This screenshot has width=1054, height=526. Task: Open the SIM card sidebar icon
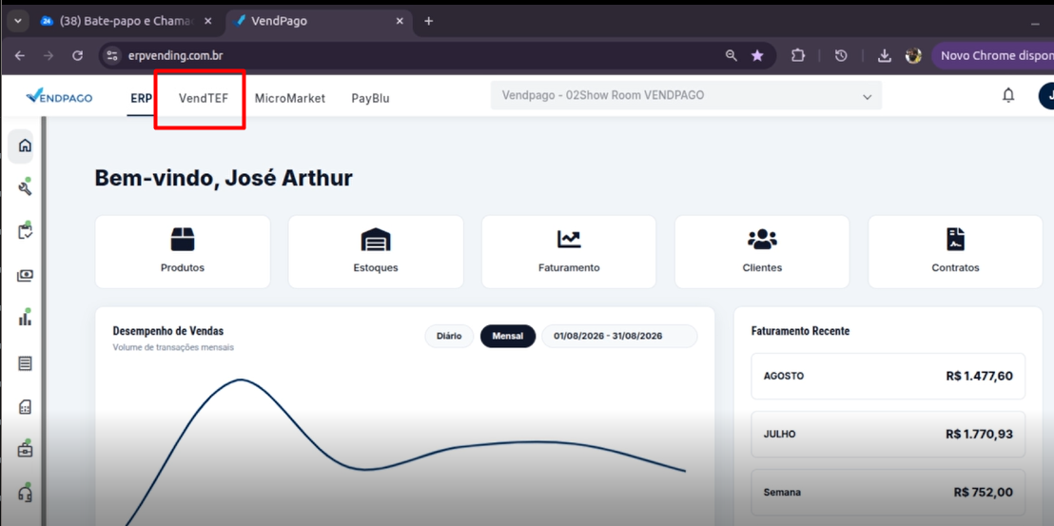tap(25, 407)
